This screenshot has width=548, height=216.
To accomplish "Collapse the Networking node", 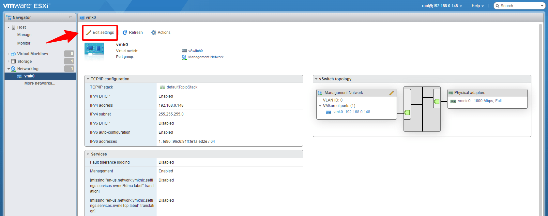I will click(x=9, y=69).
